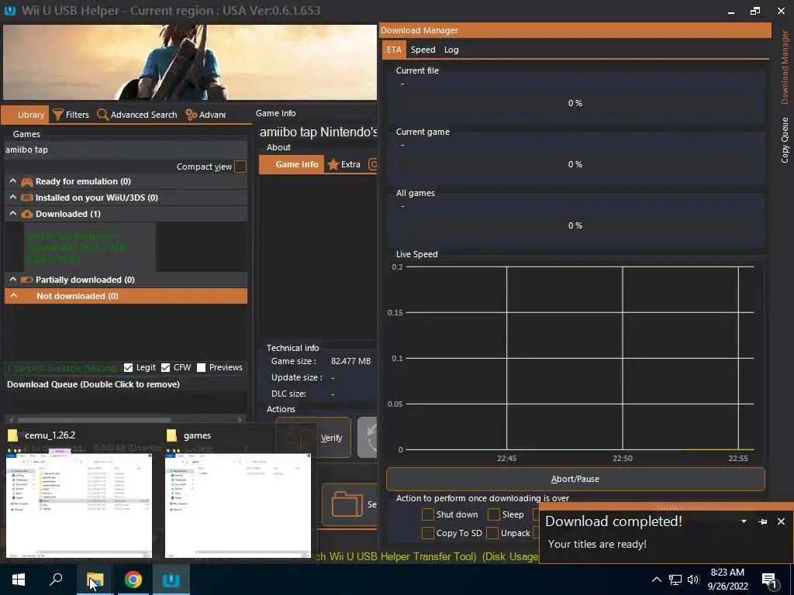Click the Wii U USB Helper title icon
Viewport: 794px width, 595px height.
click(9, 10)
